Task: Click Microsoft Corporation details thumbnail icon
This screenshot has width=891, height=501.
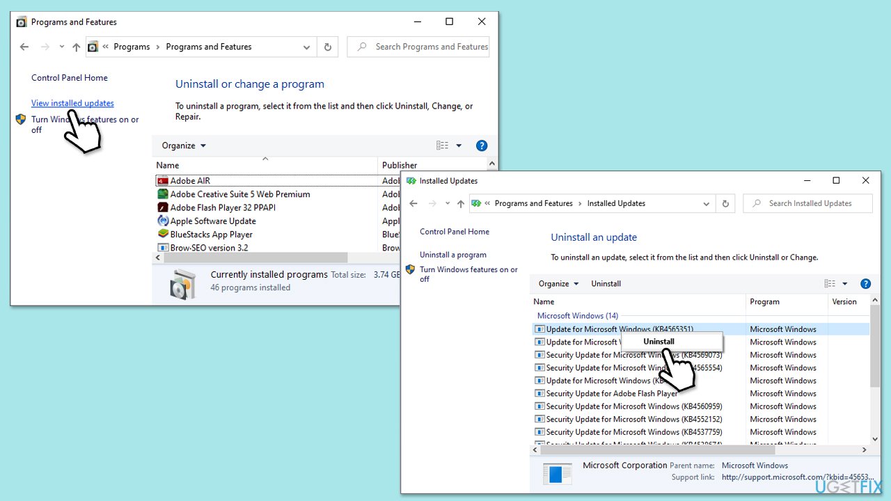Action: point(557,474)
